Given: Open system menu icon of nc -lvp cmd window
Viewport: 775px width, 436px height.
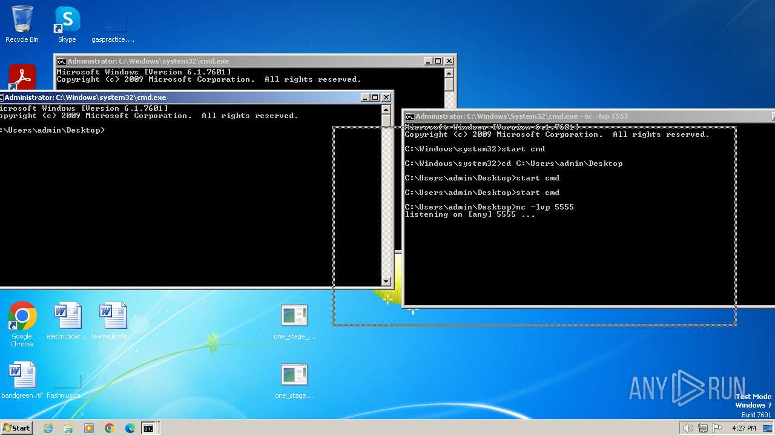Looking at the screenshot, I should [410, 116].
